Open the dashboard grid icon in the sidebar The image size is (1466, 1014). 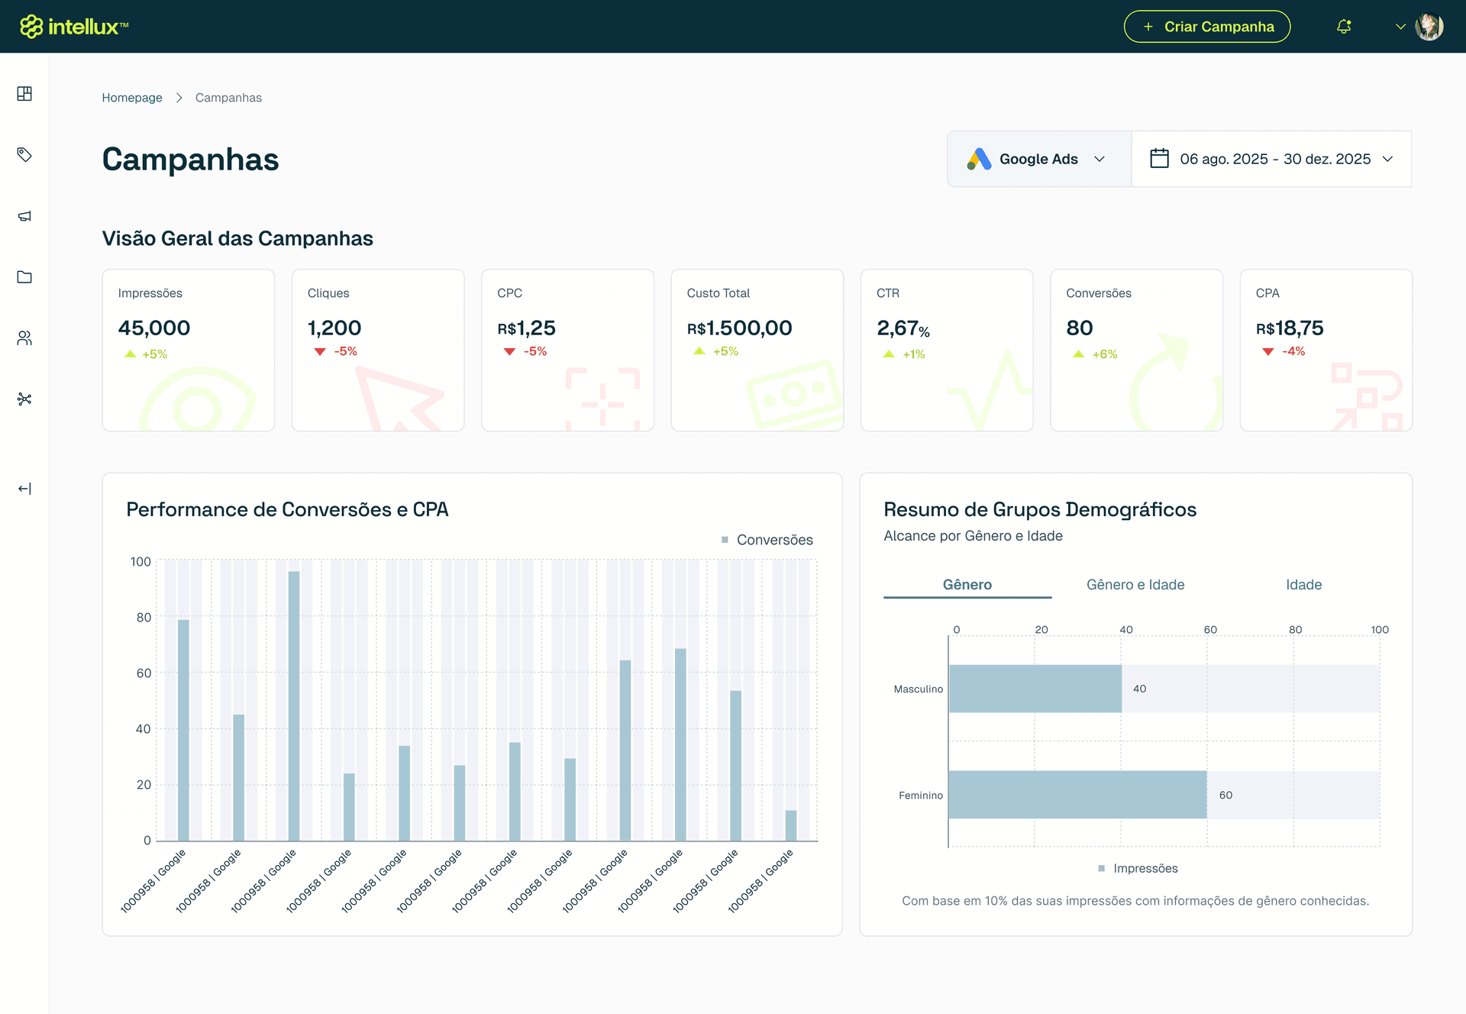[24, 93]
